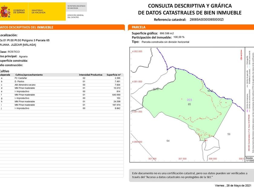Click 'Parcela construida sin división horizontal' text
This screenshot has width=254, height=190.
coord(165,42)
